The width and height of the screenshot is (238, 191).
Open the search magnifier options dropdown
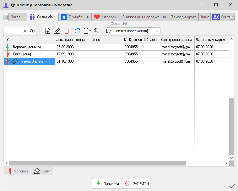tap(33, 31)
